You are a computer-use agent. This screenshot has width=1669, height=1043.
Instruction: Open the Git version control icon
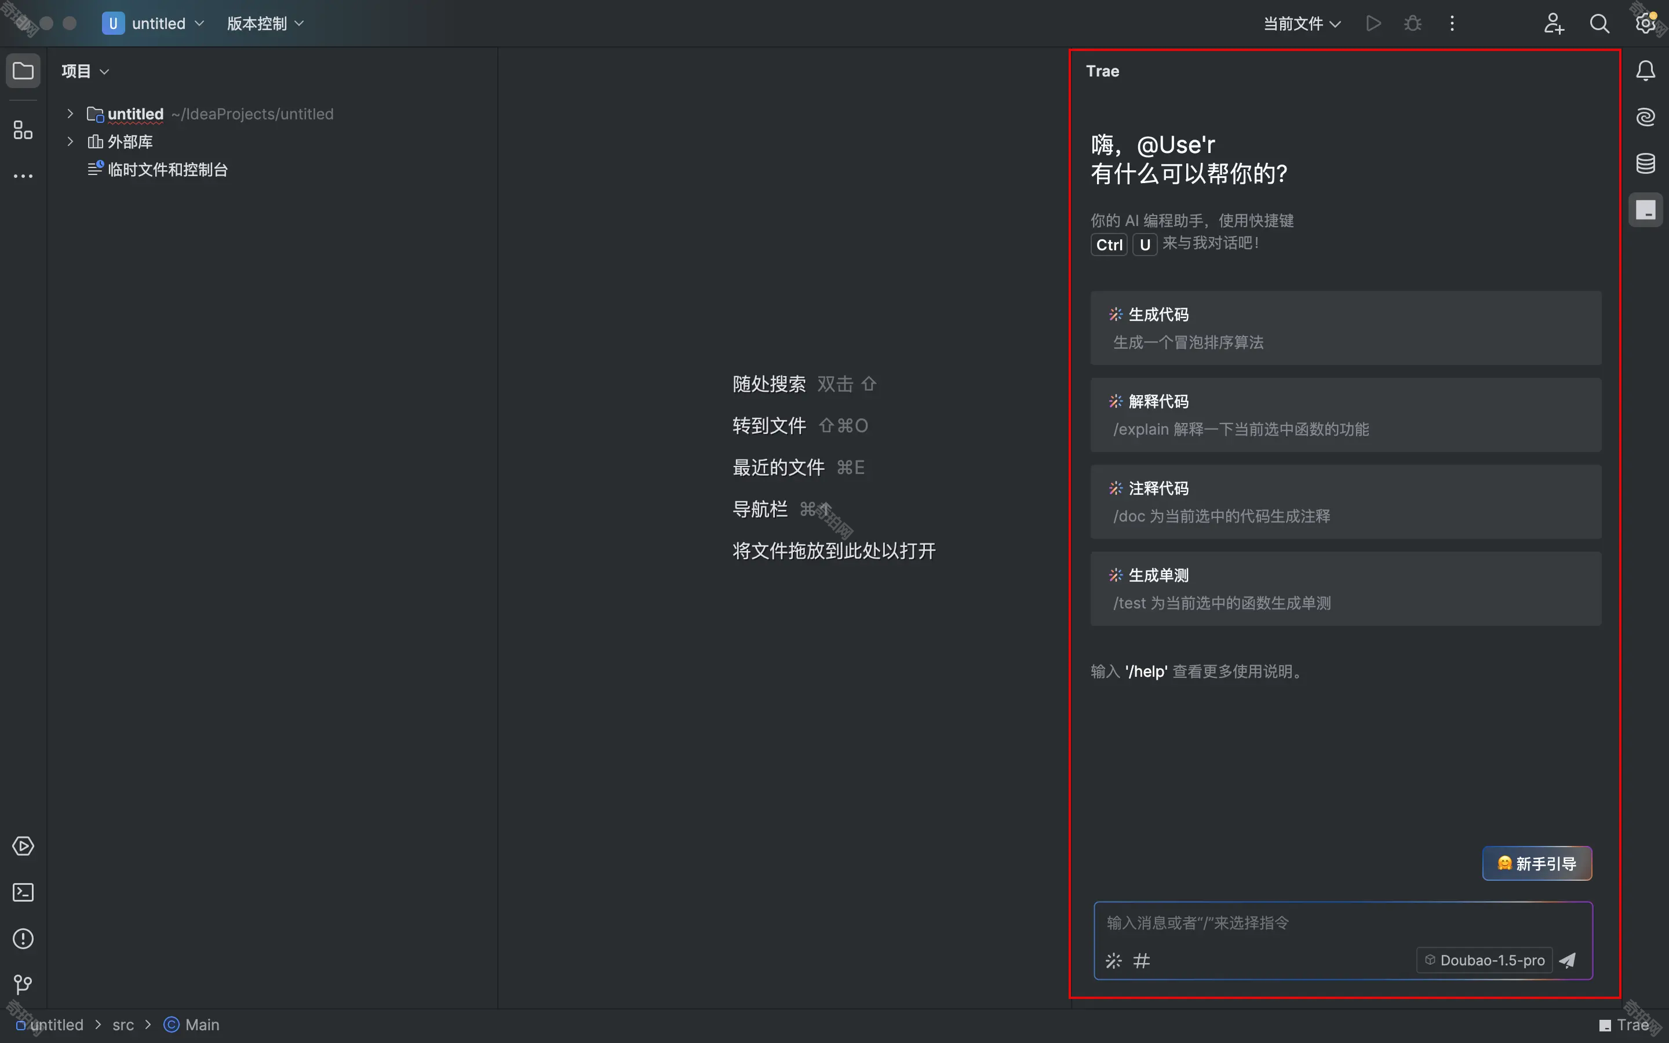pyautogui.click(x=23, y=984)
